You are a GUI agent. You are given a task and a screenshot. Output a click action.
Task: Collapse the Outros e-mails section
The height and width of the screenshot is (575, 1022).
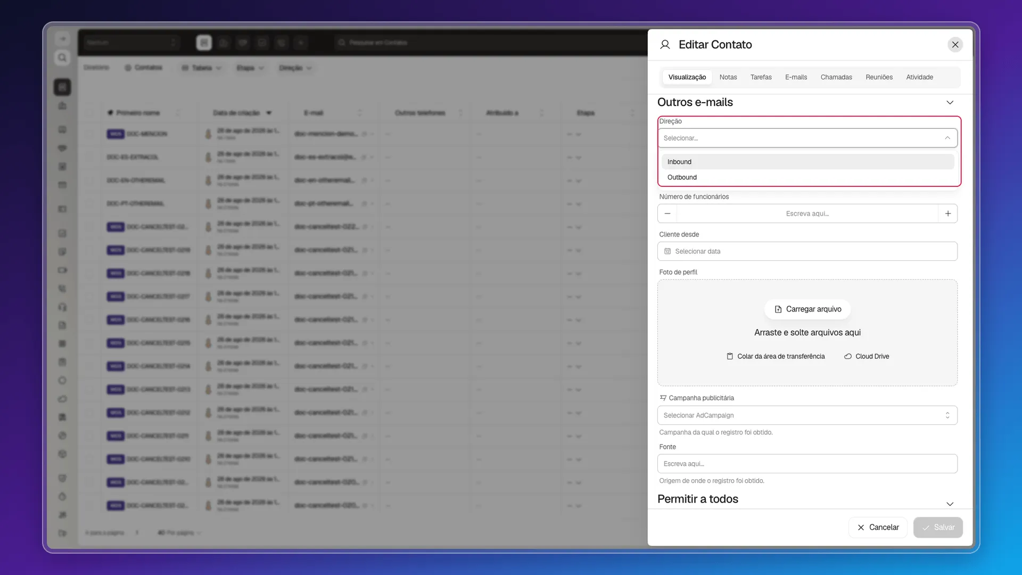[x=950, y=102]
